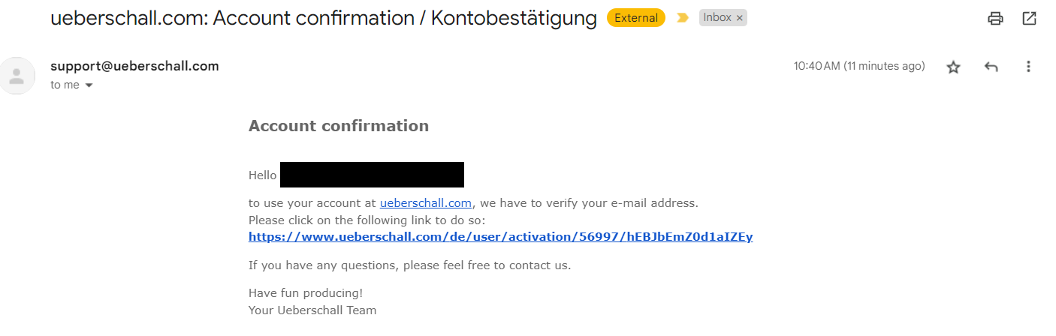
Task: Open the ueberschall.com link in the body
Action: pos(426,202)
